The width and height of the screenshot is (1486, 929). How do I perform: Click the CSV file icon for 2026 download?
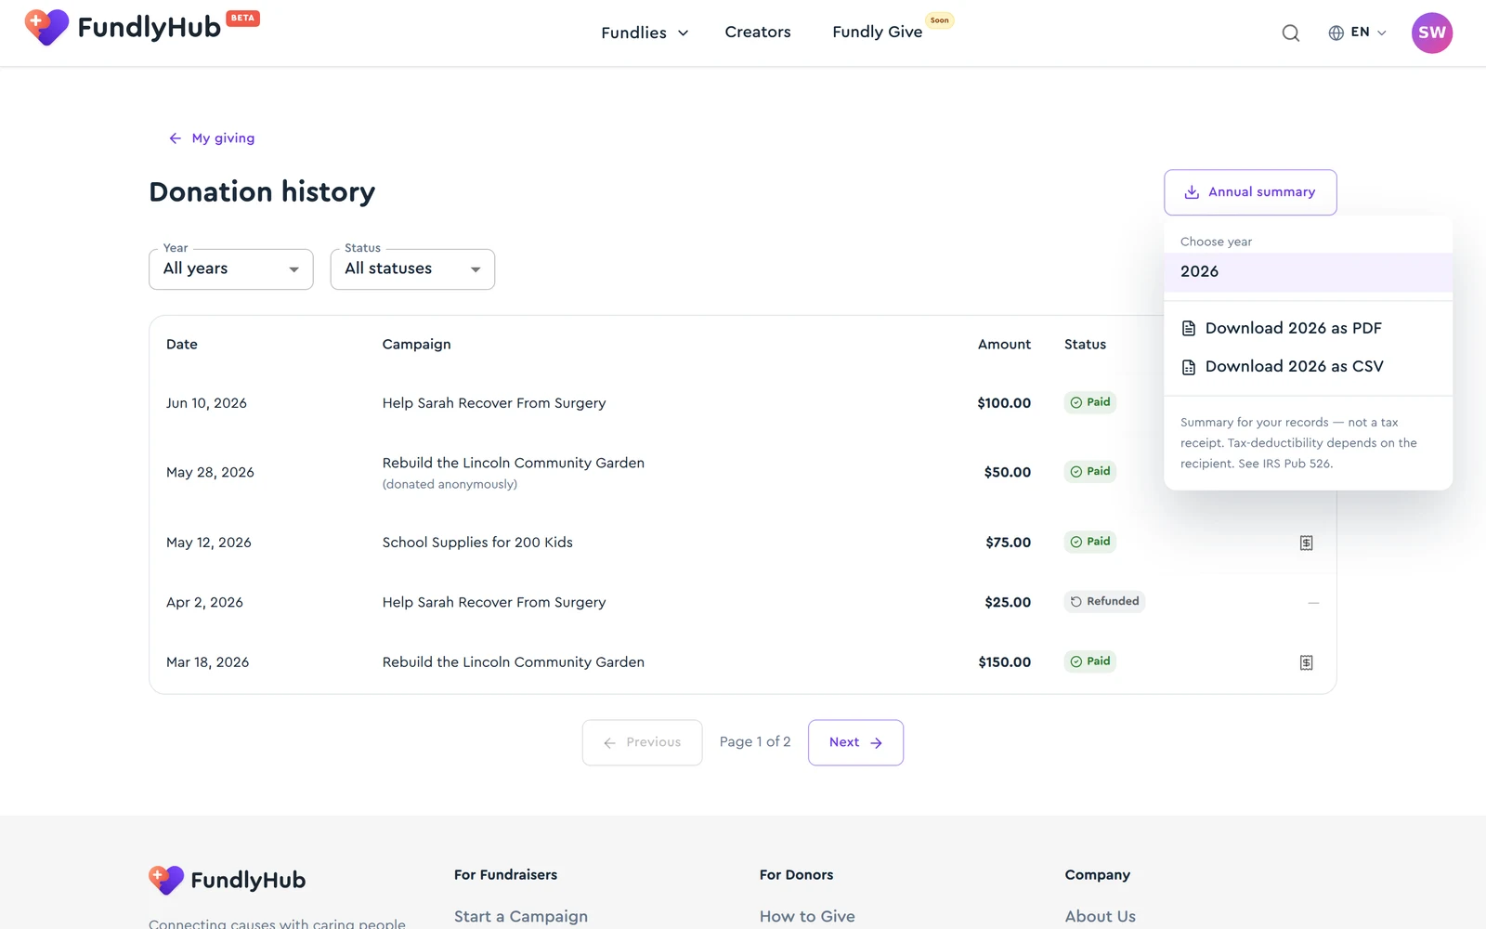pyautogui.click(x=1189, y=367)
